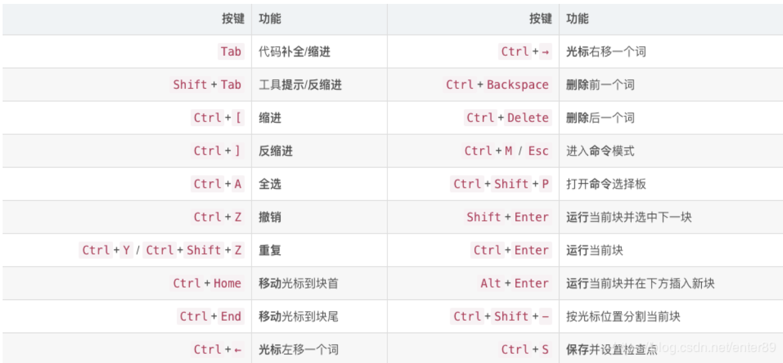Select the Ctrl + A key label
This screenshot has width=783, height=363.
point(218,184)
